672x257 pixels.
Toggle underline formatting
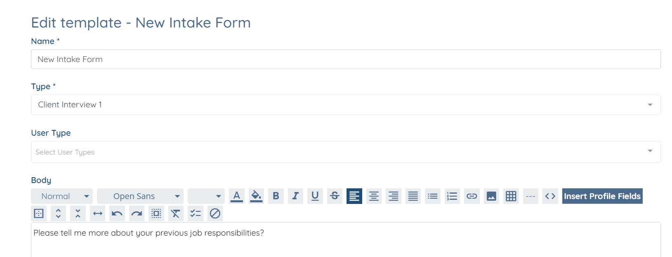pyautogui.click(x=315, y=196)
